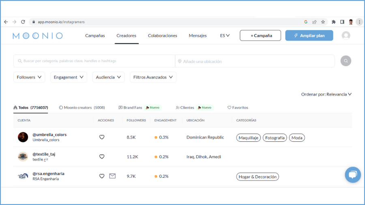Screen dimensions: 365x205
Task: Open Filtros Avanzados dropdown
Action: (x=153, y=77)
